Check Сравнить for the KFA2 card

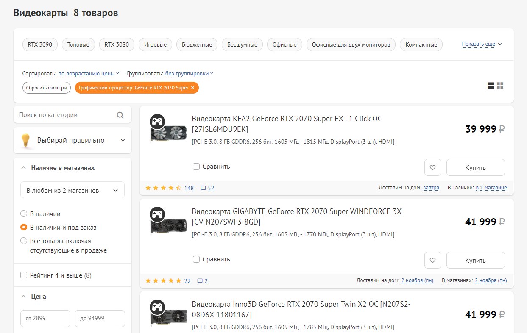tap(196, 166)
